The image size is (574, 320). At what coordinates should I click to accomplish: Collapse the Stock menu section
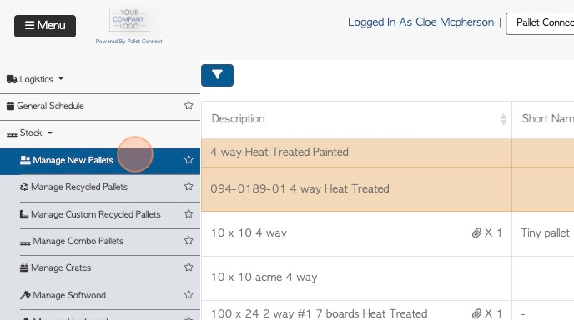[30, 132]
